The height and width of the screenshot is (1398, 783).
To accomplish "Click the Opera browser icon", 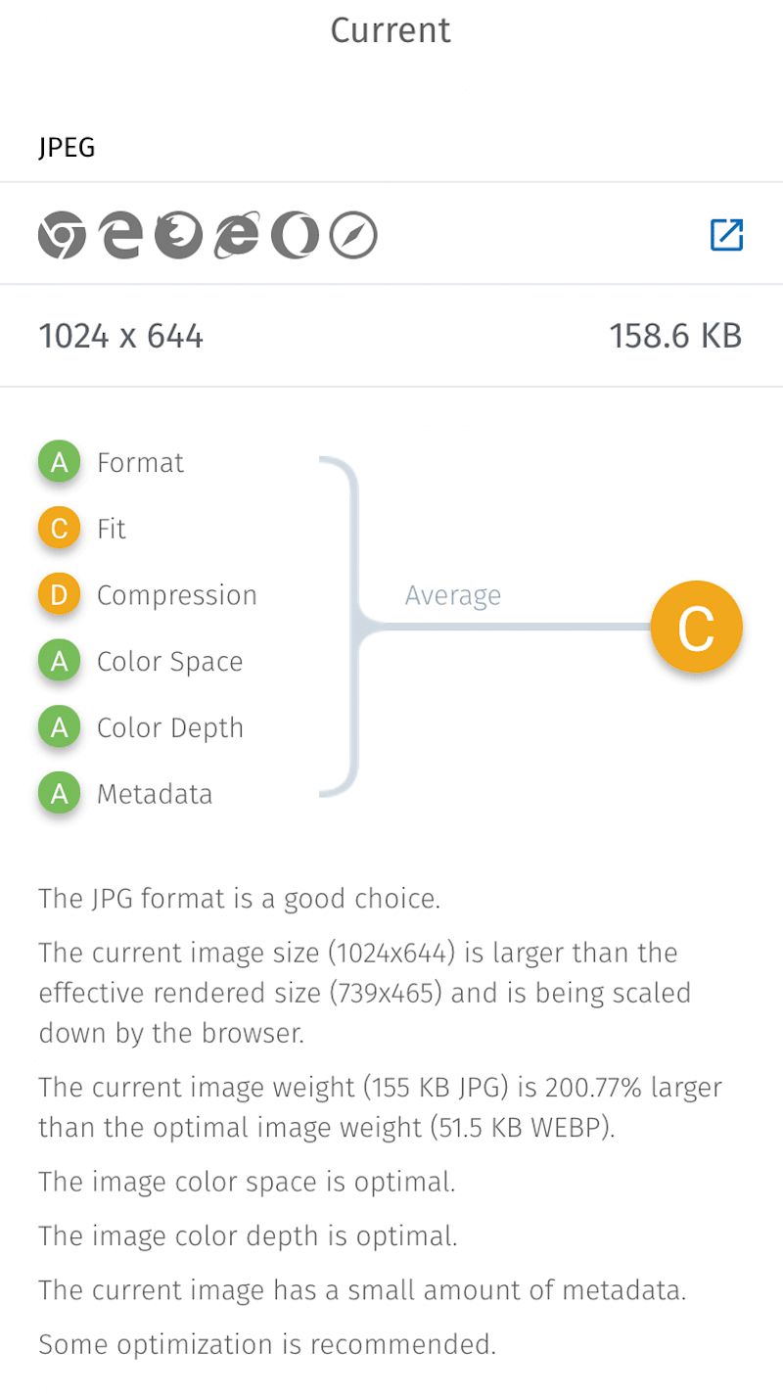I will (295, 236).
